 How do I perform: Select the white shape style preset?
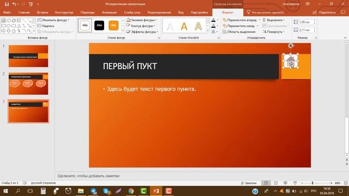(x=85, y=26)
